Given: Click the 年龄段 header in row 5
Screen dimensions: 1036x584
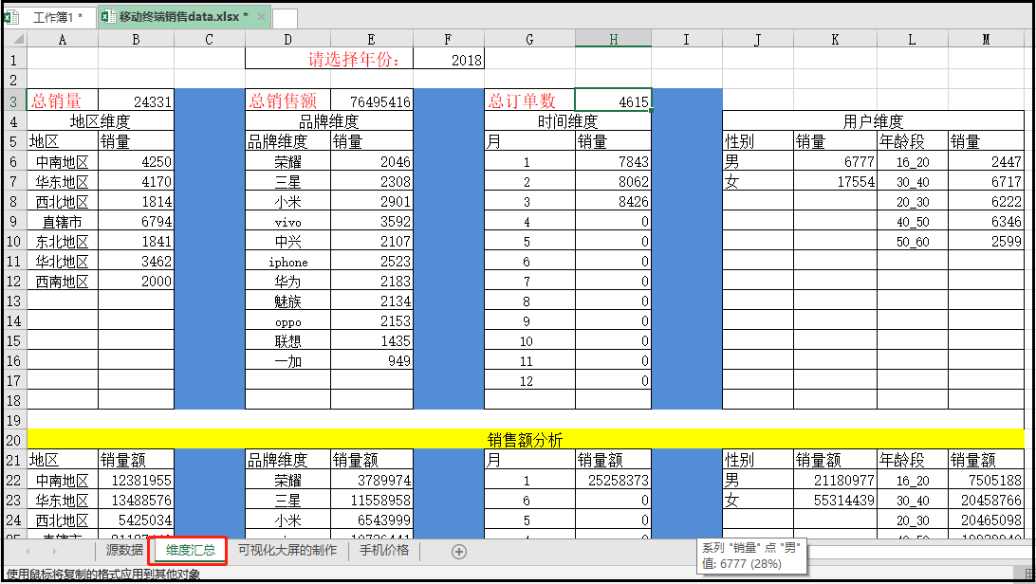Looking at the screenshot, I should click(x=913, y=141).
